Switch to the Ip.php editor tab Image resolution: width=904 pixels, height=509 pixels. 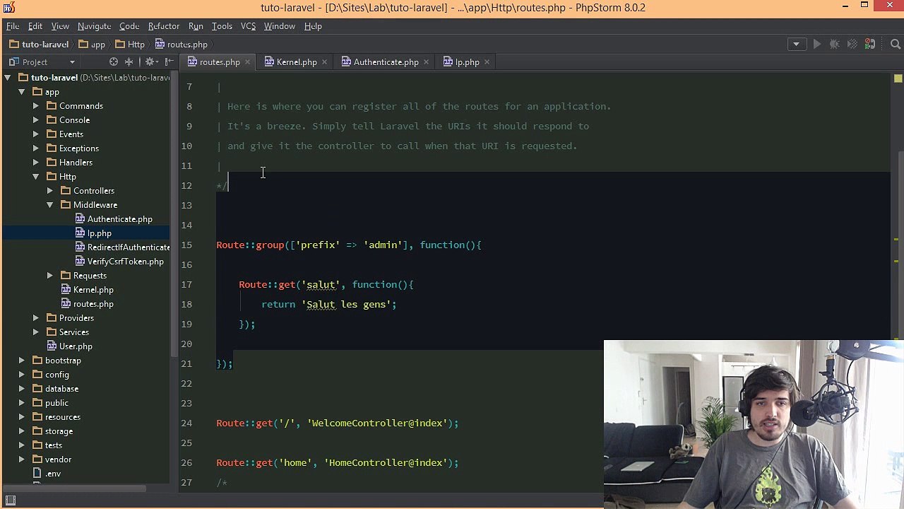click(x=466, y=62)
